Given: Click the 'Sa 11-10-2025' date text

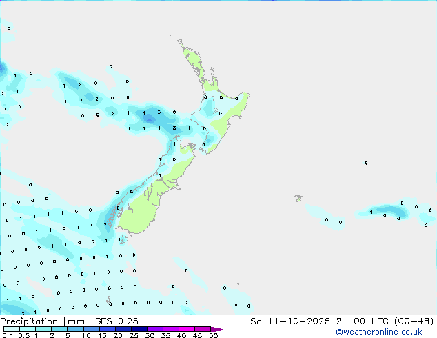Looking at the screenshot, I should [290, 321].
